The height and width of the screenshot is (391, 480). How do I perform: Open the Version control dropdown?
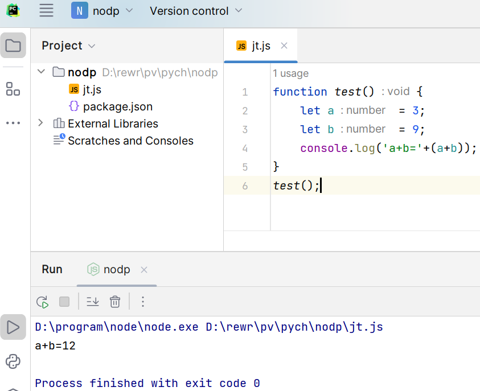(195, 11)
